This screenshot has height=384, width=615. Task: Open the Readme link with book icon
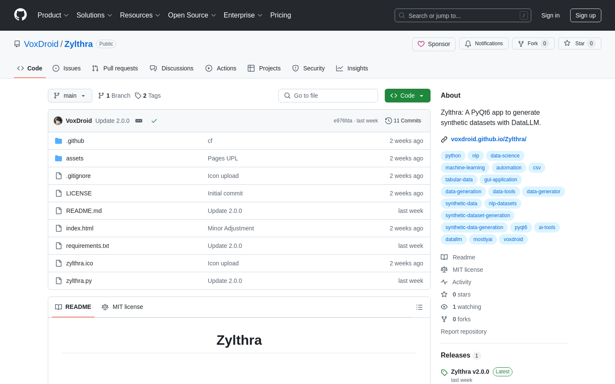click(x=458, y=257)
